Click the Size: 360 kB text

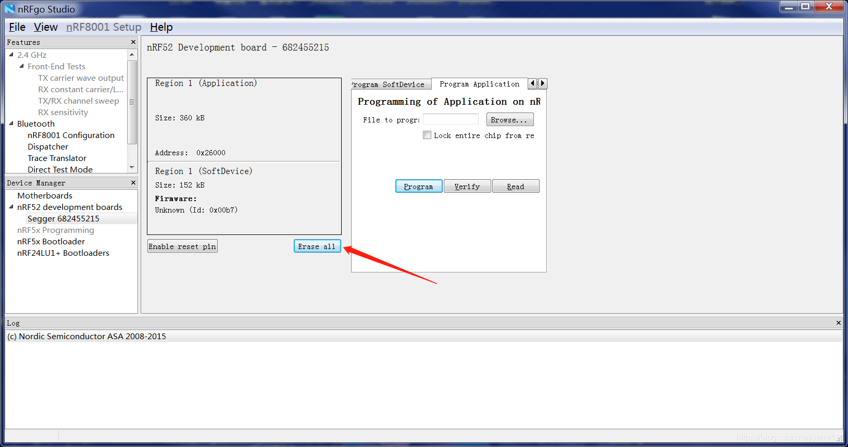click(180, 118)
